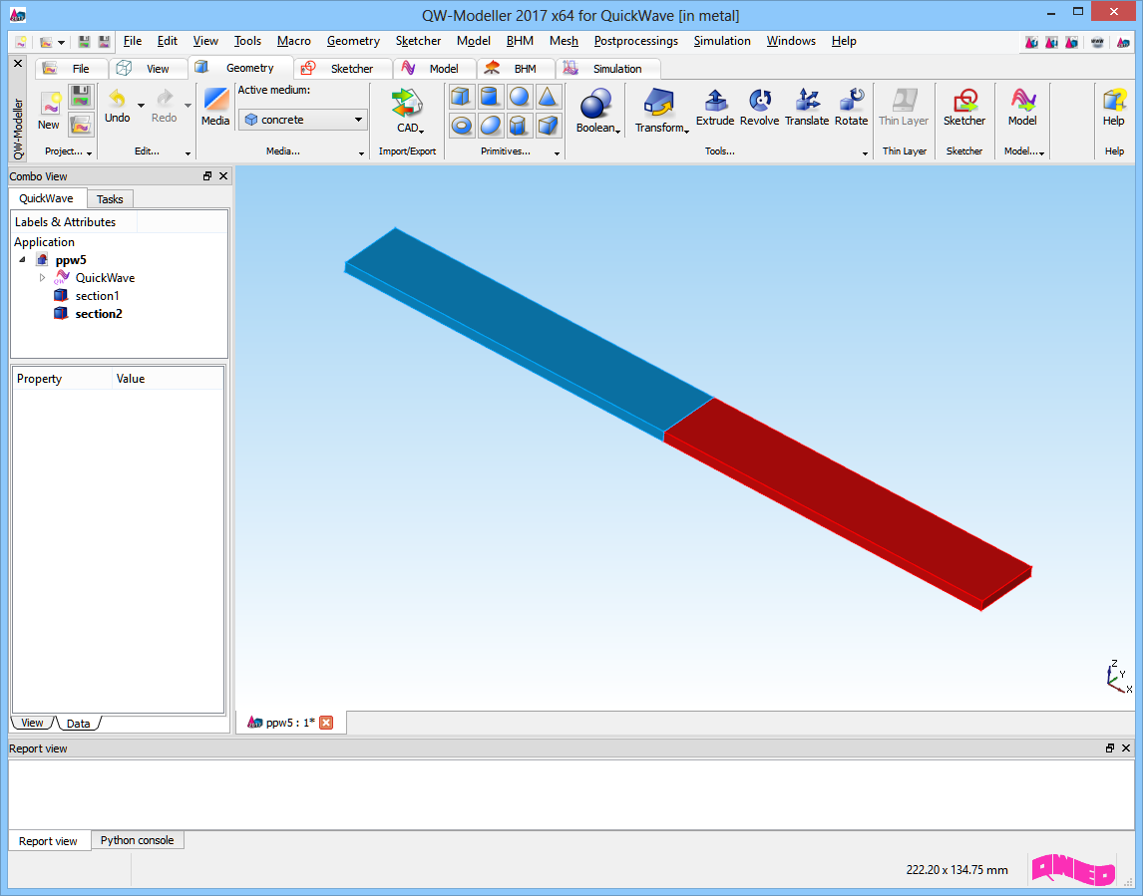Select the Translate tool

click(x=807, y=107)
